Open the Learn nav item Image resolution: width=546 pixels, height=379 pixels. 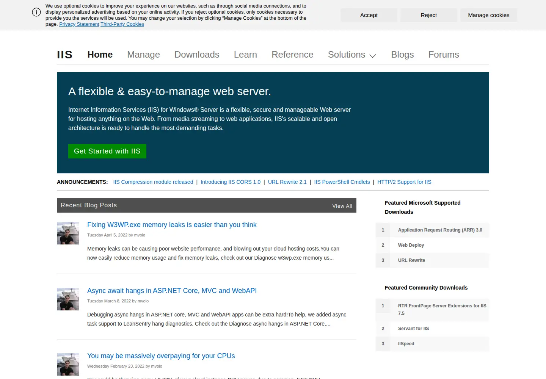pyautogui.click(x=245, y=55)
